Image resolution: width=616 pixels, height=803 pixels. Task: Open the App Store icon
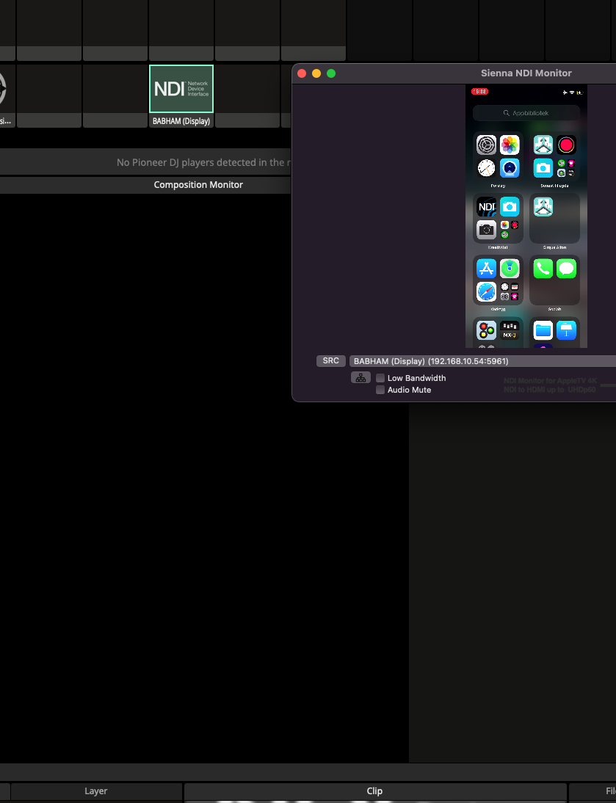[486, 269]
